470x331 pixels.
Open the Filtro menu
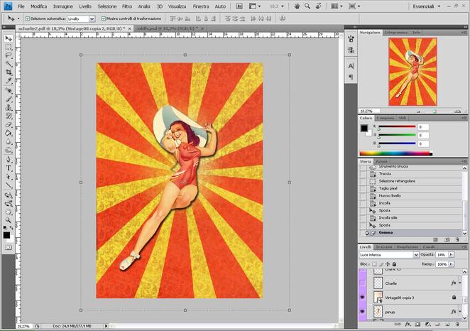coord(127,6)
